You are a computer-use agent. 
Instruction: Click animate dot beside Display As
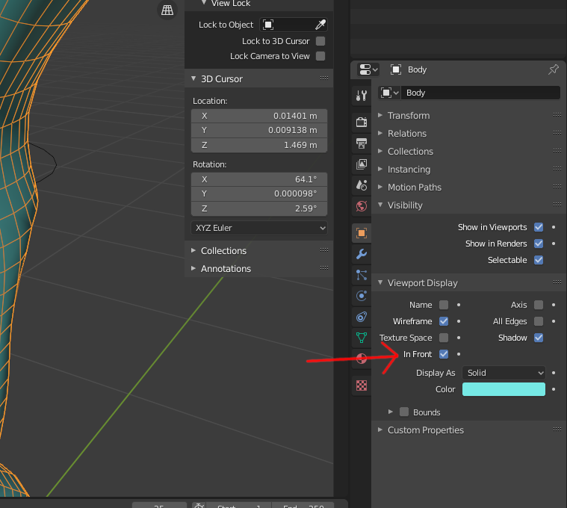[554, 373]
